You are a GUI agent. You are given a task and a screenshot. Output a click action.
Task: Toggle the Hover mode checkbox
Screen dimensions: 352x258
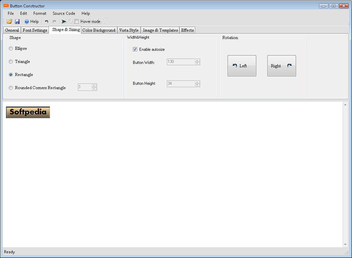pyautogui.click(x=76, y=22)
